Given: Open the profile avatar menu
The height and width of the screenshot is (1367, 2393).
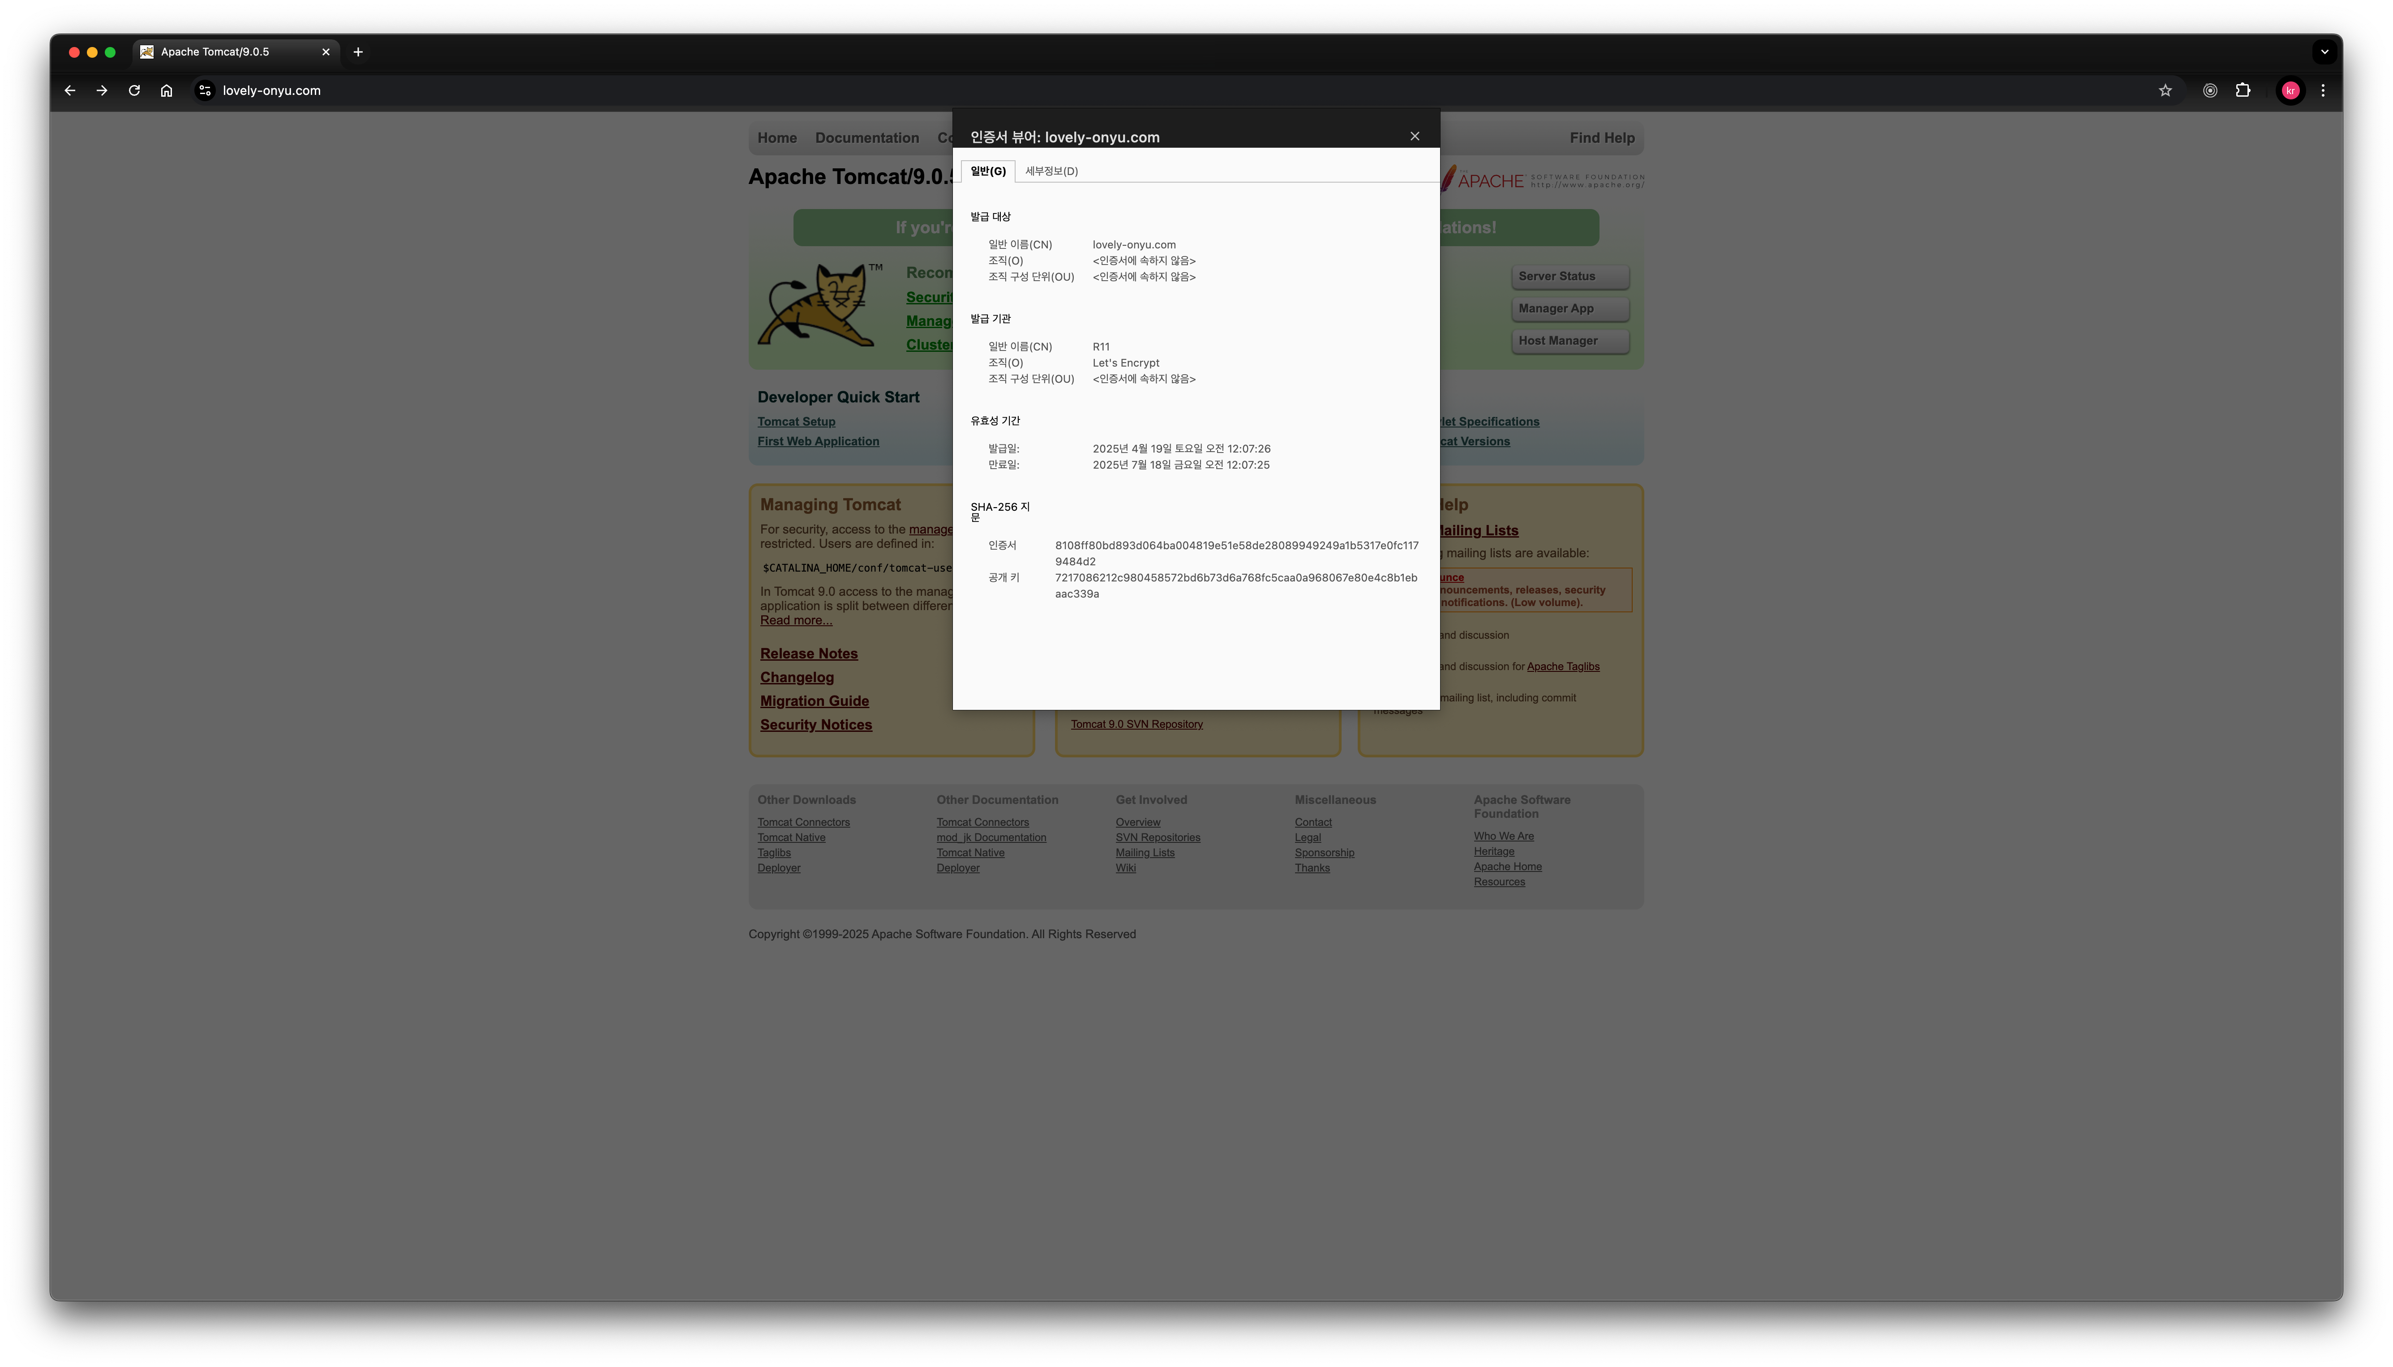Looking at the screenshot, I should (x=2290, y=91).
